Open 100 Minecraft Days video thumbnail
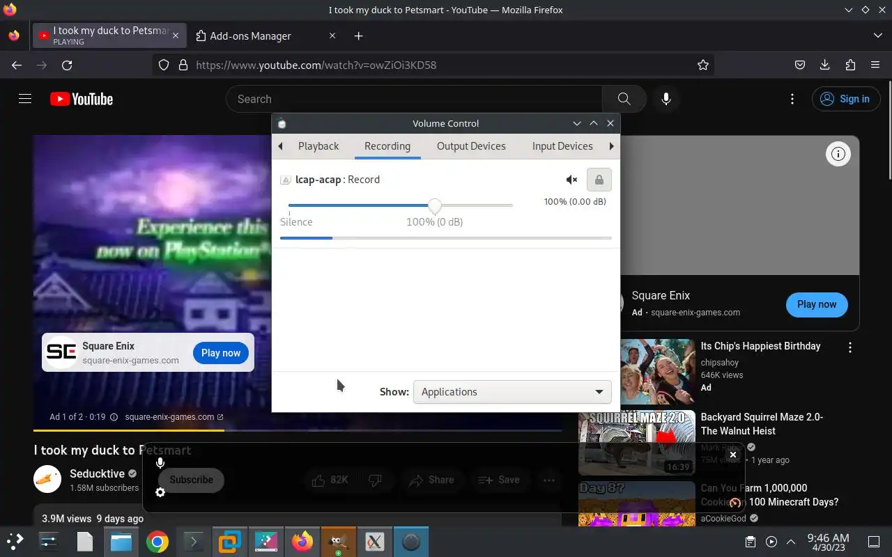The image size is (892, 557). click(637, 503)
